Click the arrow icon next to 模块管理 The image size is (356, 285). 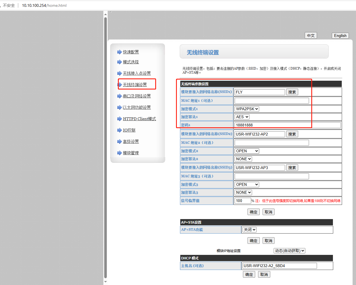pyautogui.click(x=119, y=153)
